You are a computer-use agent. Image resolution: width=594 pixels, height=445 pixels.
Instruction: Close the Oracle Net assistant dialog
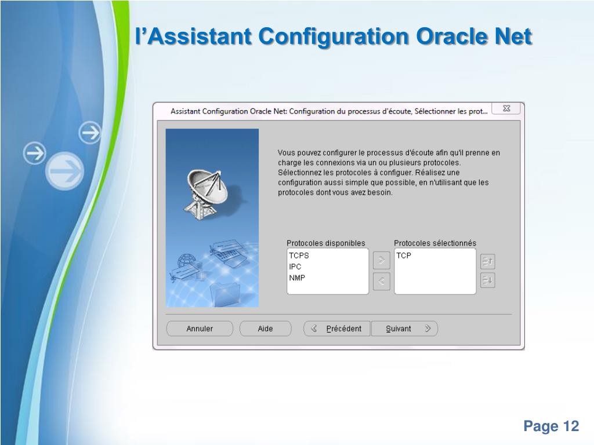point(506,108)
